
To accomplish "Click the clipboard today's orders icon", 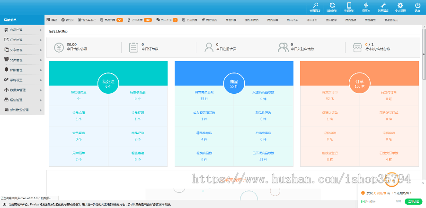I will tap(133, 47).
